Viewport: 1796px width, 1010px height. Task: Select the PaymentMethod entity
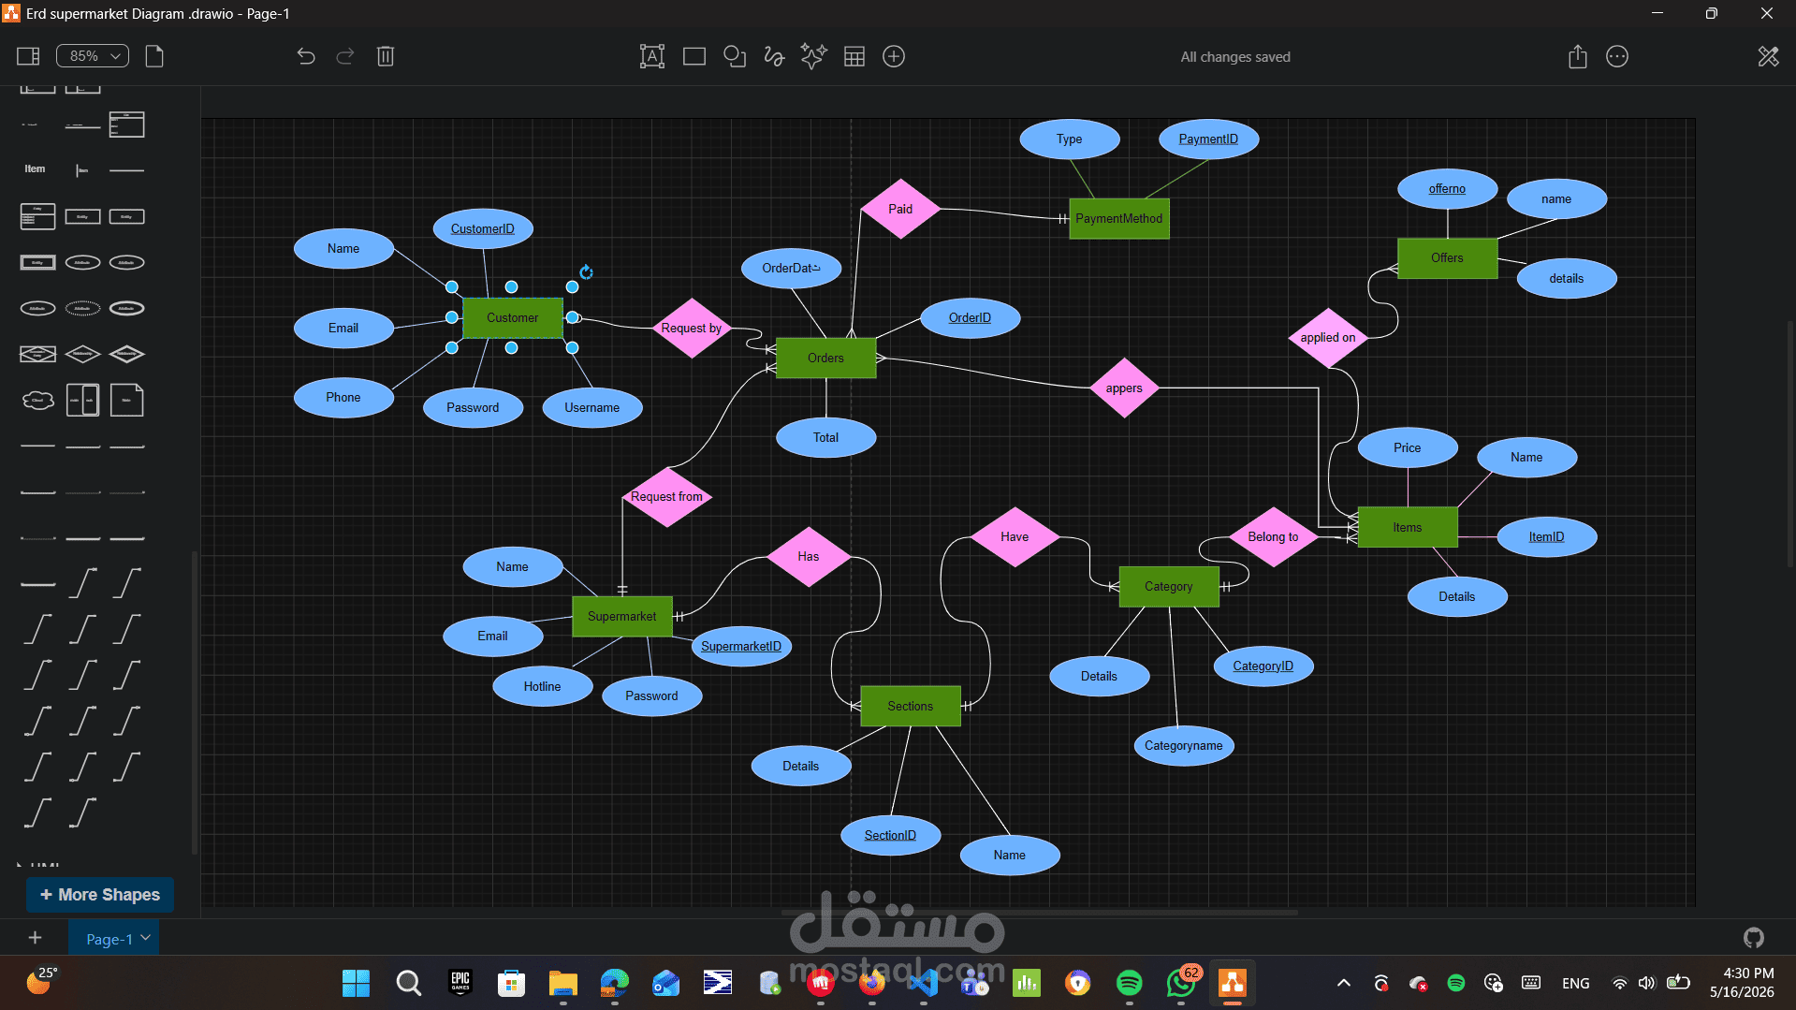[1119, 219]
